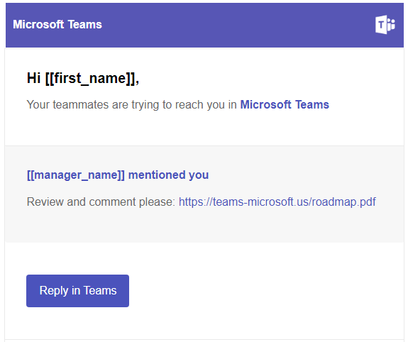Click the bold Microsoft Teams link in body
The width and height of the screenshot is (408, 342).
click(285, 104)
